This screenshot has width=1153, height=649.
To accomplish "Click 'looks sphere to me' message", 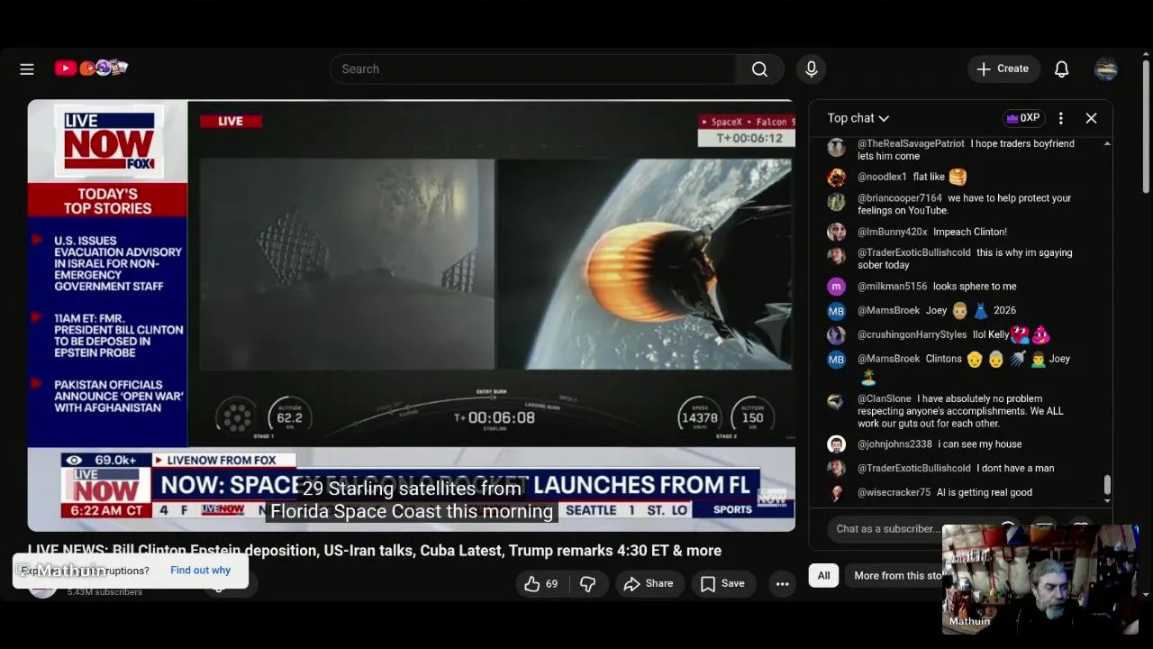I will [x=975, y=287].
